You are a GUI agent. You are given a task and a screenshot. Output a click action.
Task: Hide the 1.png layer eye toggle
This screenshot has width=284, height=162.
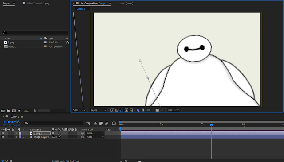(x=3, y=133)
